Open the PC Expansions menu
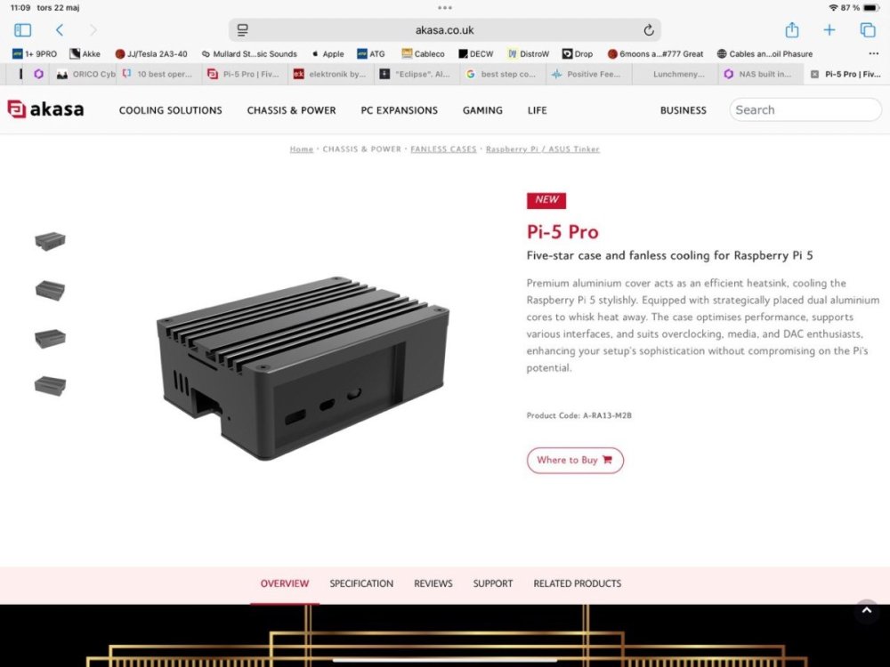This screenshot has width=890, height=667. [x=399, y=110]
